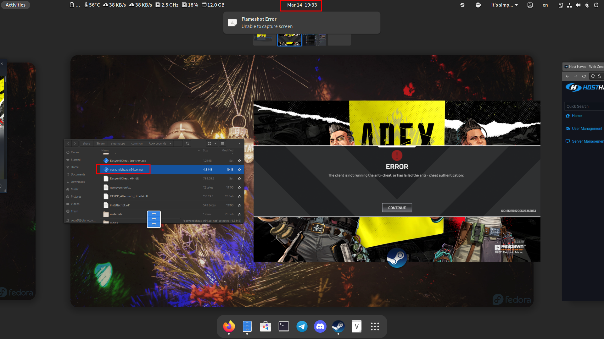This screenshot has height=339, width=604.
Task: Click the Quick Search field in Host Havoc
Action: [x=584, y=107]
